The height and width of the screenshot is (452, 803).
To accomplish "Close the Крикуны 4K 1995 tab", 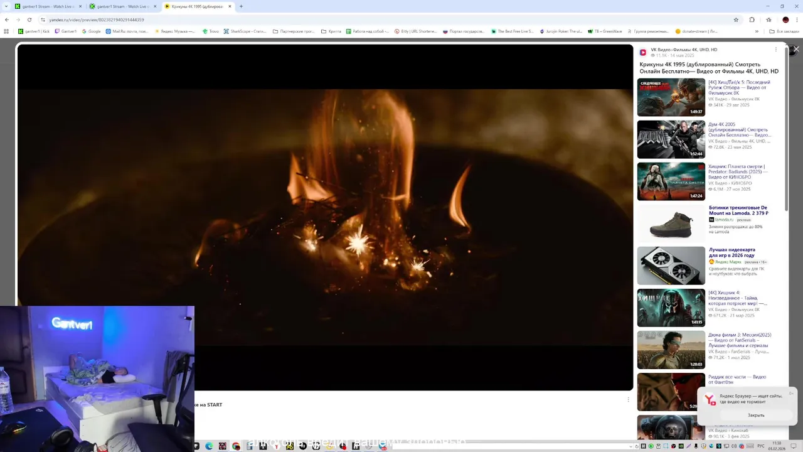I will coord(230,6).
